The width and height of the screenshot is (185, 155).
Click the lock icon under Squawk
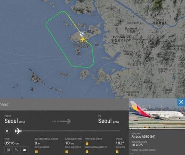coord(117,151)
